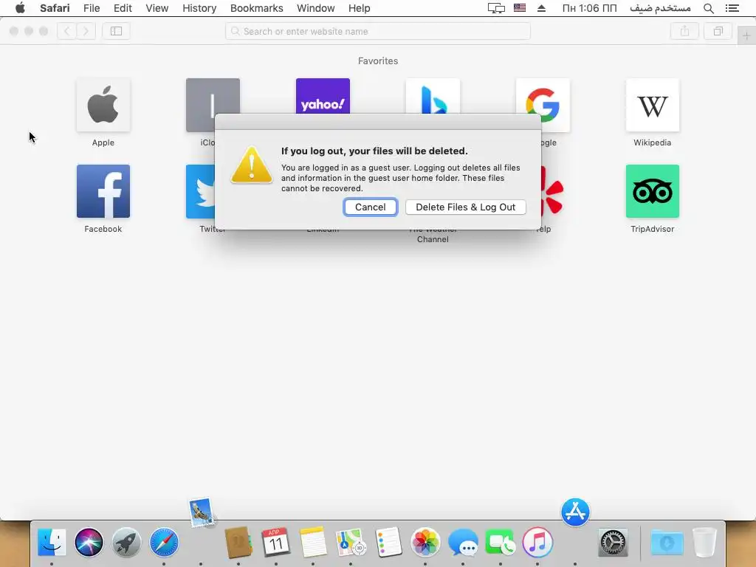
Task: Open Photos in the Dock
Action: click(x=425, y=542)
